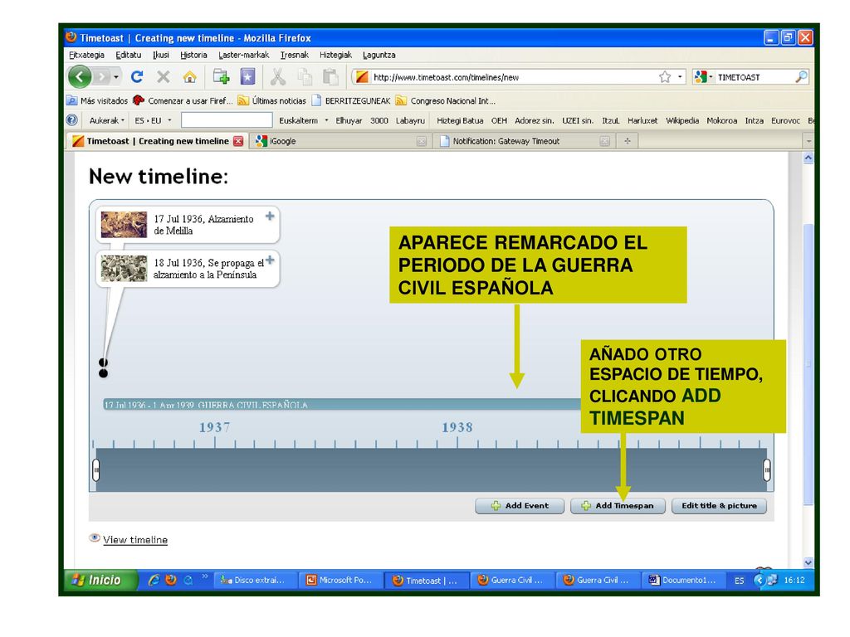Open back/forward history dropdown arrow
The height and width of the screenshot is (637, 850).
pos(116,77)
